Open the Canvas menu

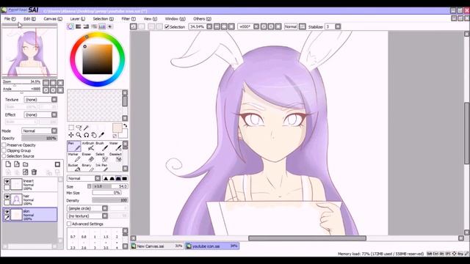[x=53, y=18]
